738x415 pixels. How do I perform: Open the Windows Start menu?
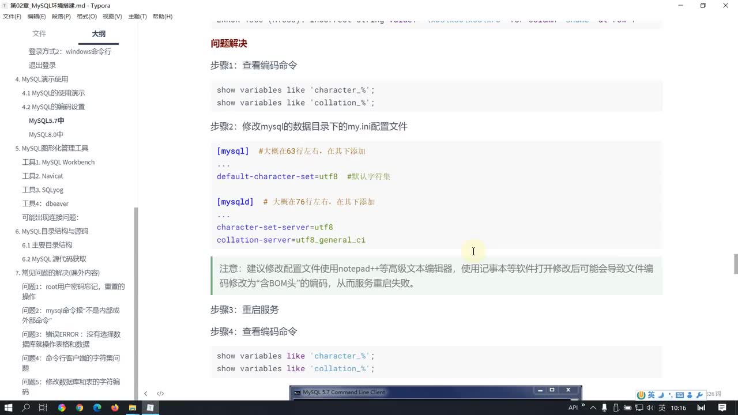pyautogui.click(x=10, y=408)
